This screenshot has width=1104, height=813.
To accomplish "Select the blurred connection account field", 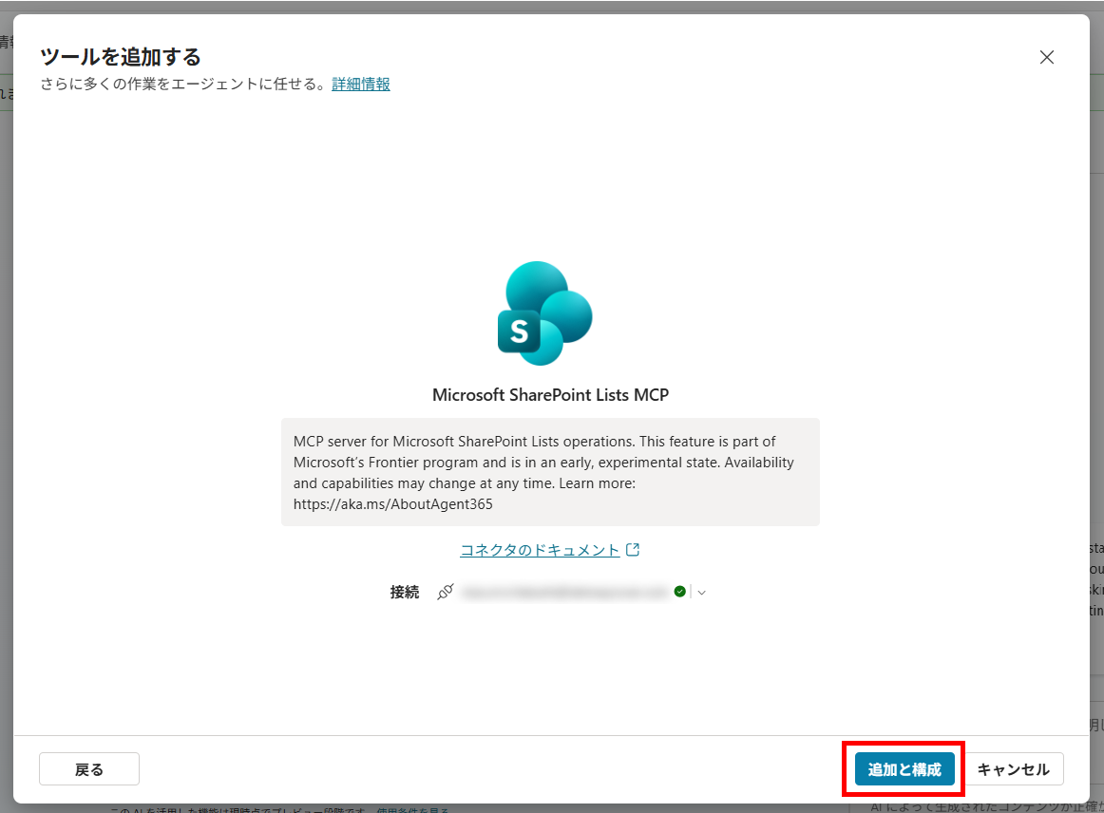I will [x=564, y=592].
